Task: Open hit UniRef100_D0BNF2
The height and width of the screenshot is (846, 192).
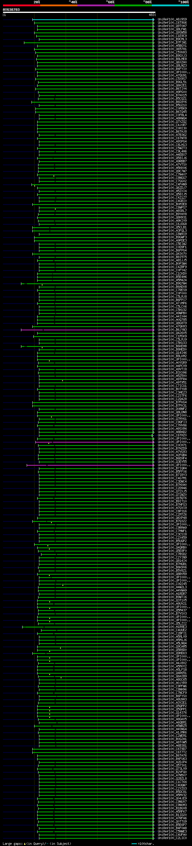Action: [172, 409]
